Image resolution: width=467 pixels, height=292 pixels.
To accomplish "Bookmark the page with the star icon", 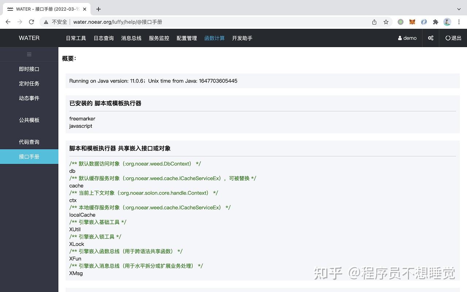I will point(386,22).
